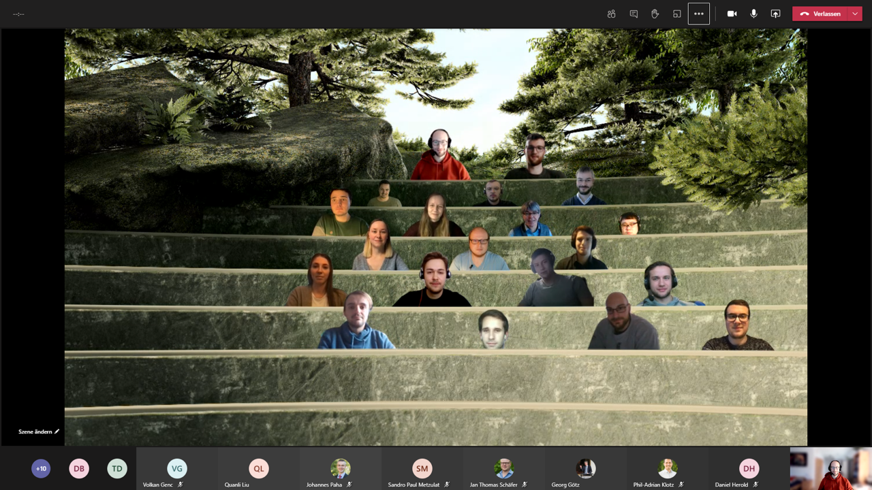Open Volkan Genc's VG avatar tile
872x490 pixels.
pos(177,468)
